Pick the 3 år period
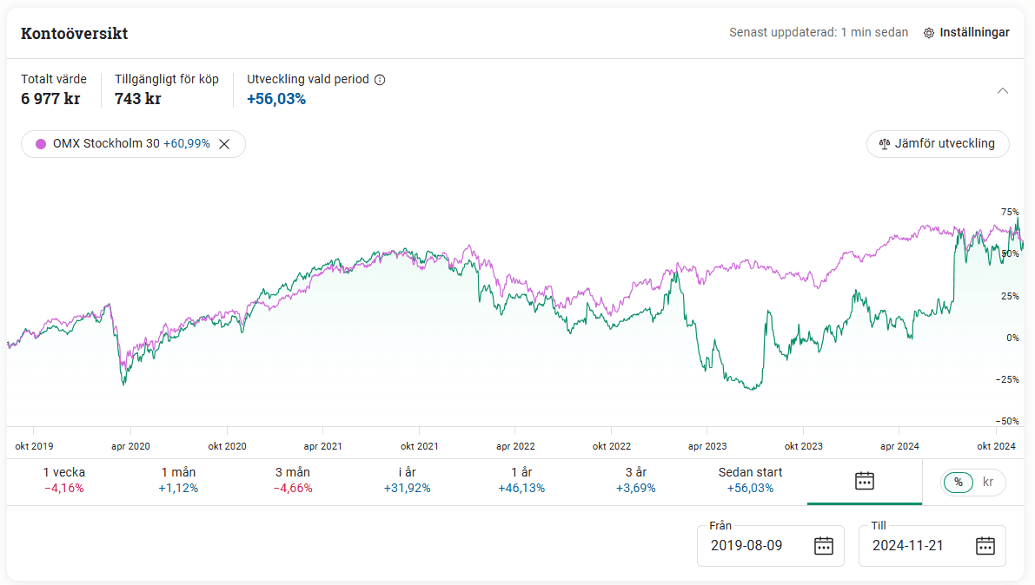 tap(635, 480)
